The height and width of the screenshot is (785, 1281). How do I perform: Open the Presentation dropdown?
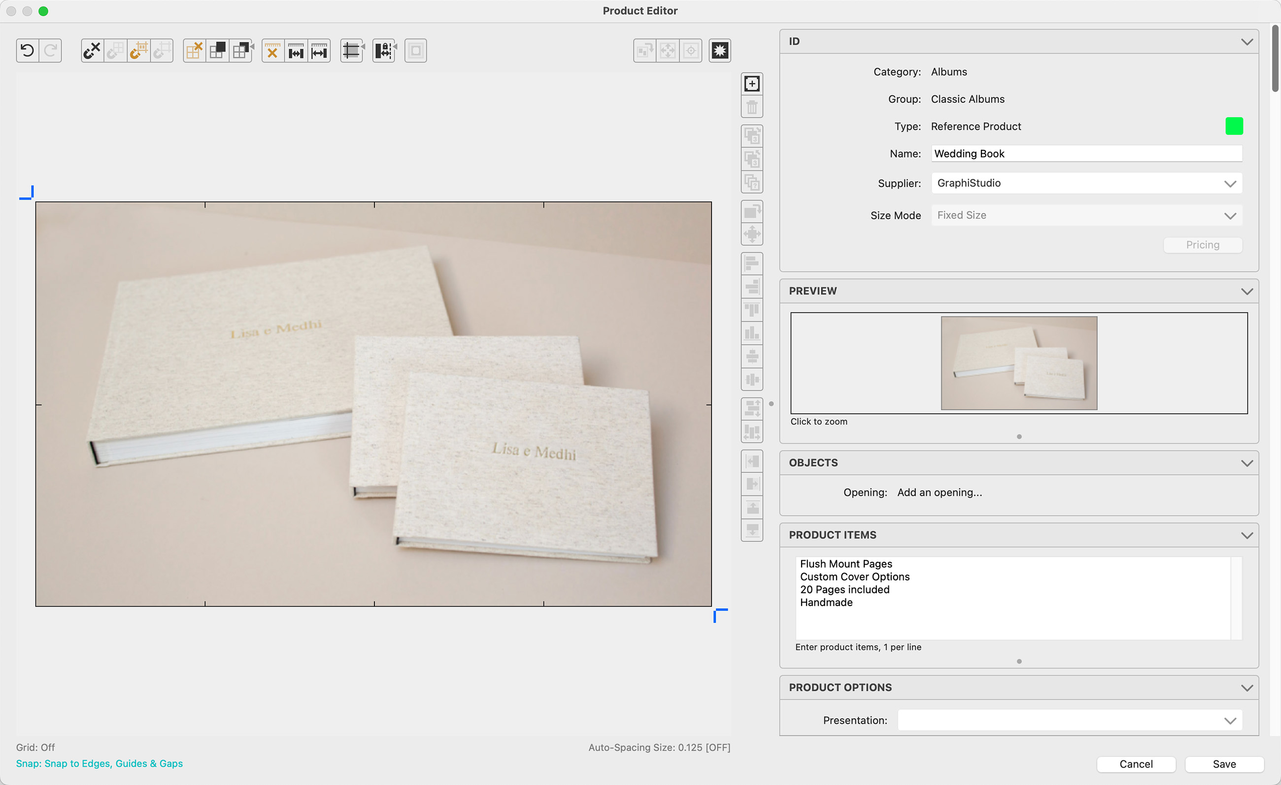pyautogui.click(x=1070, y=720)
